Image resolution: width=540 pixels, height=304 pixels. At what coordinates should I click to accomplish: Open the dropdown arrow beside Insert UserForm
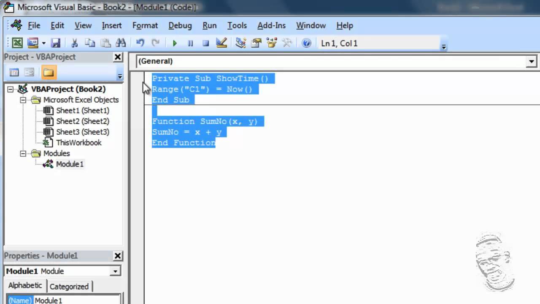coord(43,43)
